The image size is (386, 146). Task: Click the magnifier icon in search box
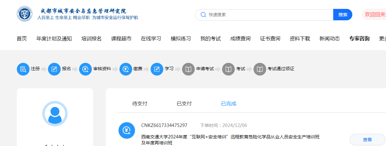tap(203, 15)
